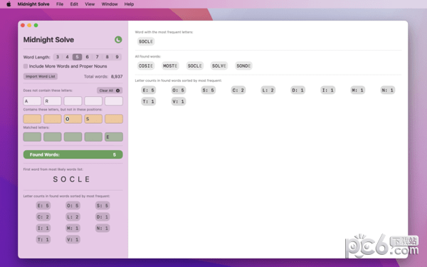Click S: 5 chip in right panel
427x267 pixels.
point(209,90)
